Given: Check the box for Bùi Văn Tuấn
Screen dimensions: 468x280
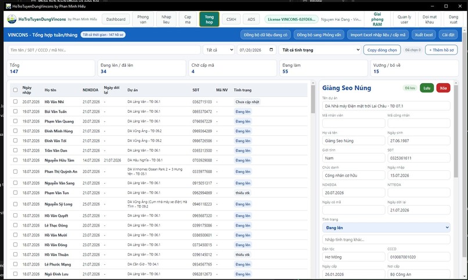Looking at the screenshot, I should [15, 112].
